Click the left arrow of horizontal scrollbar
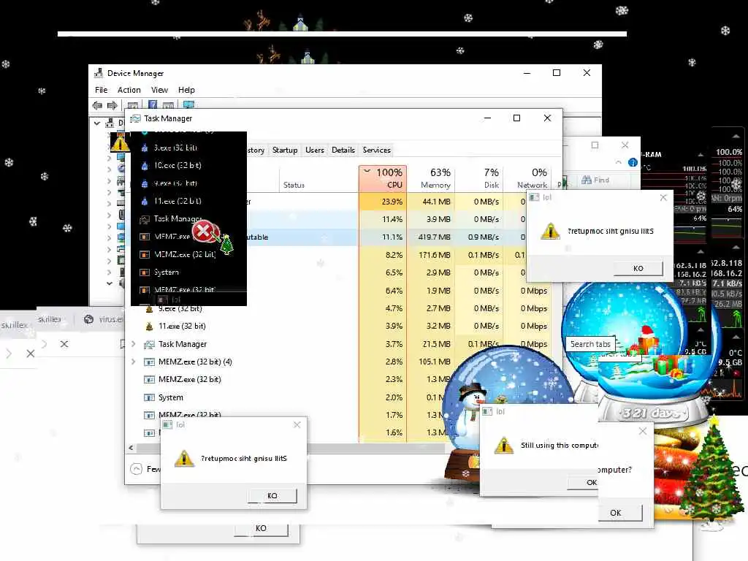This screenshot has height=561, width=748. [131, 448]
